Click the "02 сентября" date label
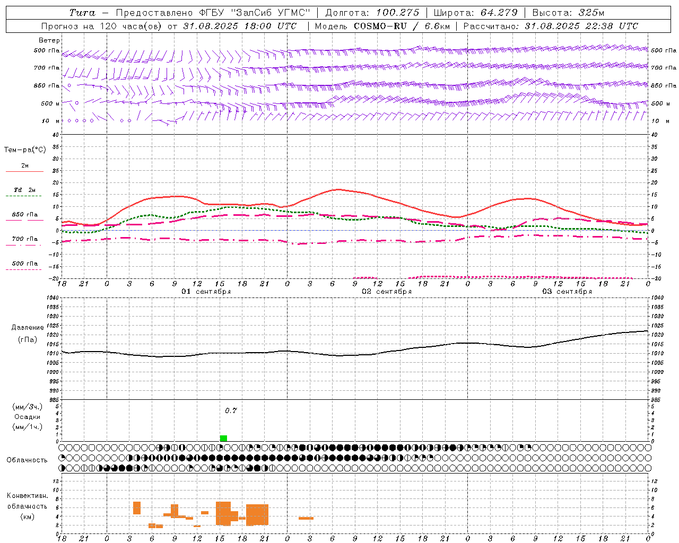This screenshot has height=543, width=679. point(387,292)
